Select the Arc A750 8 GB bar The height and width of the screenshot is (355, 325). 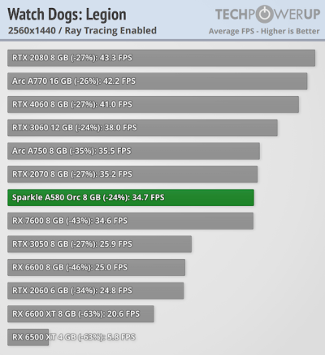(x=133, y=151)
